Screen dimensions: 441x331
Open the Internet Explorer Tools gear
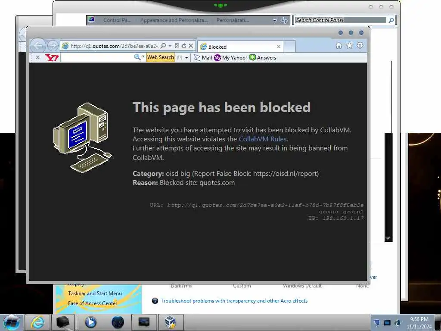360,46
